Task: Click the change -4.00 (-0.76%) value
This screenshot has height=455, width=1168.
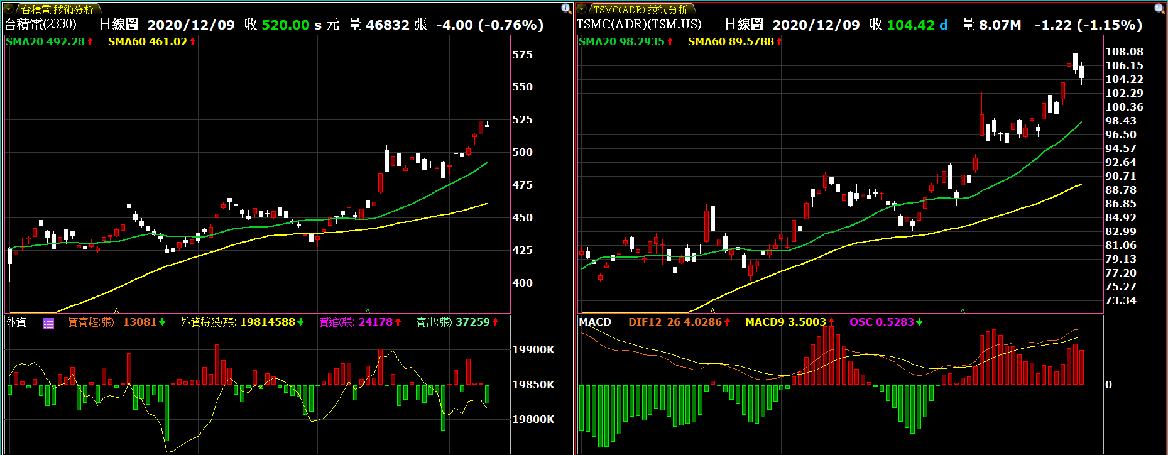Action: (x=490, y=25)
